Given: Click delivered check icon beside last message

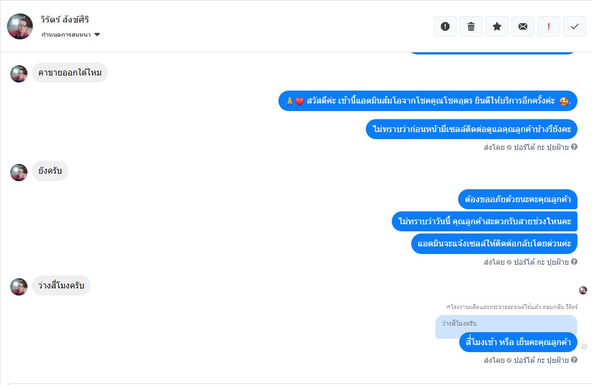Looking at the screenshot, I should point(584,347).
